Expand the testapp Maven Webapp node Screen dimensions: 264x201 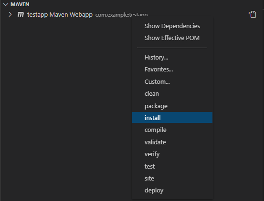click(10, 14)
